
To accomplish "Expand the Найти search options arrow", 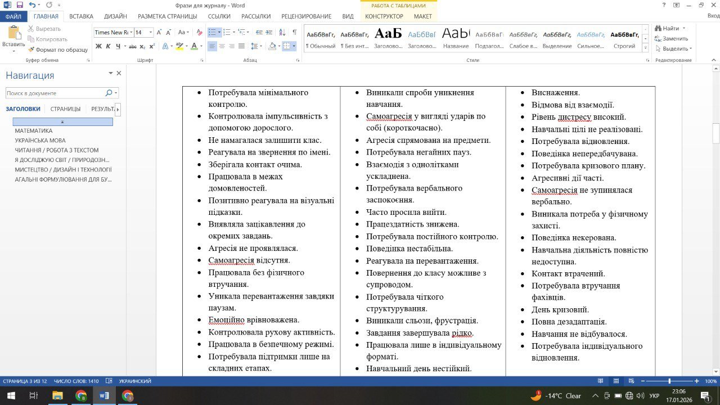I will (x=684, y=28).
